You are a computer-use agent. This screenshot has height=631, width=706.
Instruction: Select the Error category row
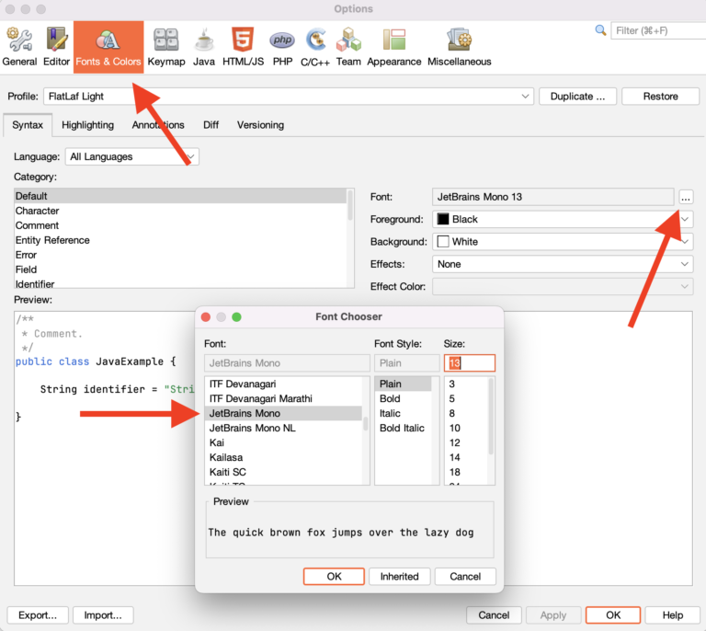[180, 255]
